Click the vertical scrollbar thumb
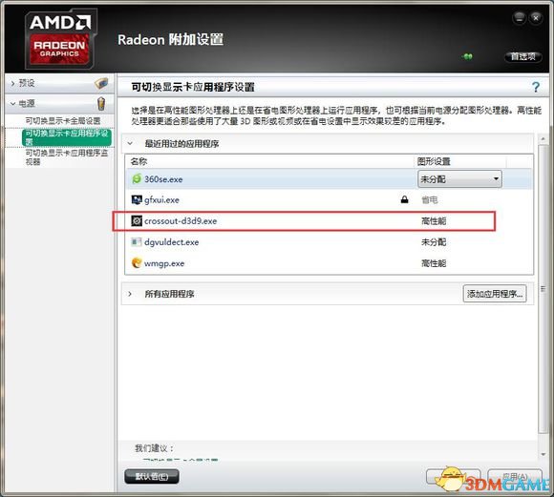554x497 pixels. coord(543,289)
